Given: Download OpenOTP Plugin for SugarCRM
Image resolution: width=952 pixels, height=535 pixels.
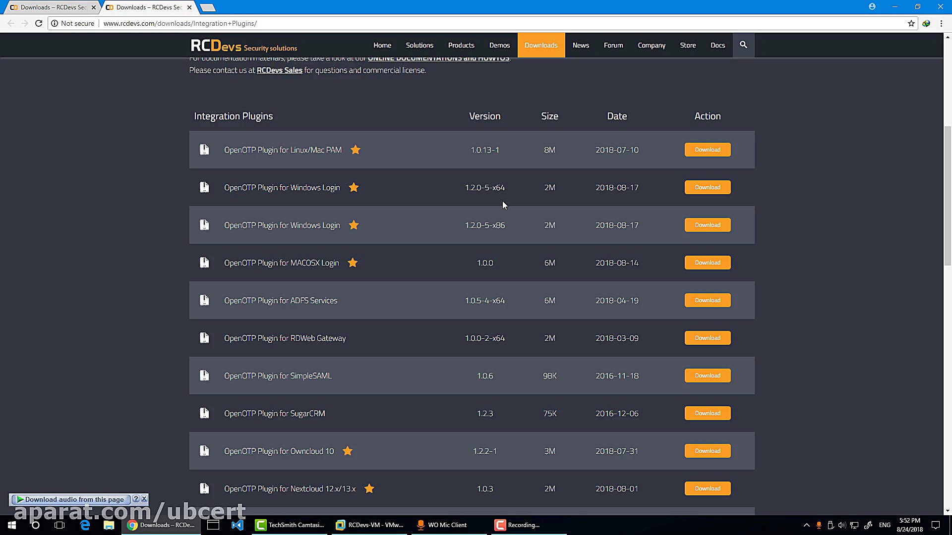Looking at the screenshot, I should [x=708, y=413].
